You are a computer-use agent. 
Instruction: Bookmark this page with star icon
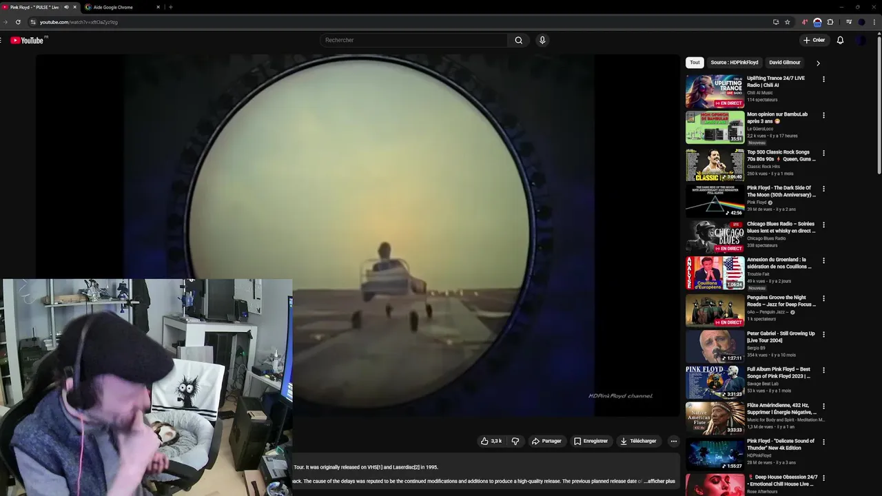[788, 22]
